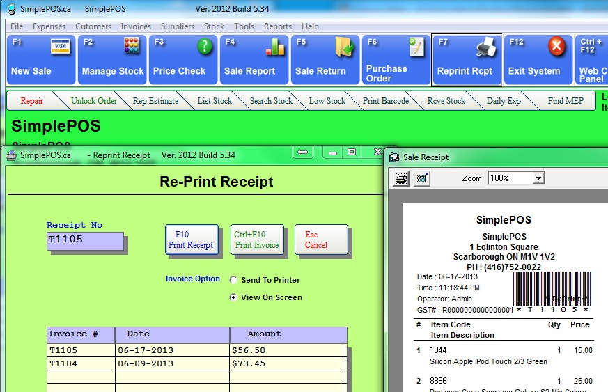Click the Amount column header
The image size is (608, 392).
point(288,334)
